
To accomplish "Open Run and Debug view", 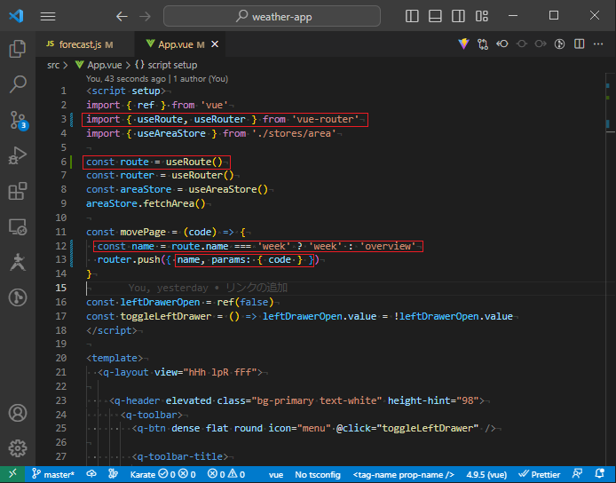I will tap(17, 155).
